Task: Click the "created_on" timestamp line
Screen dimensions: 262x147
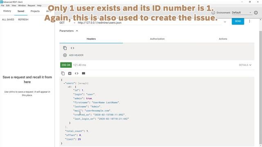Action: [99, 115]
